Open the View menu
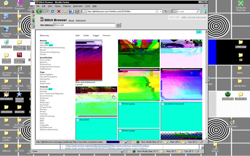Viewport: 250px width, 156px height. pos(50,6)
